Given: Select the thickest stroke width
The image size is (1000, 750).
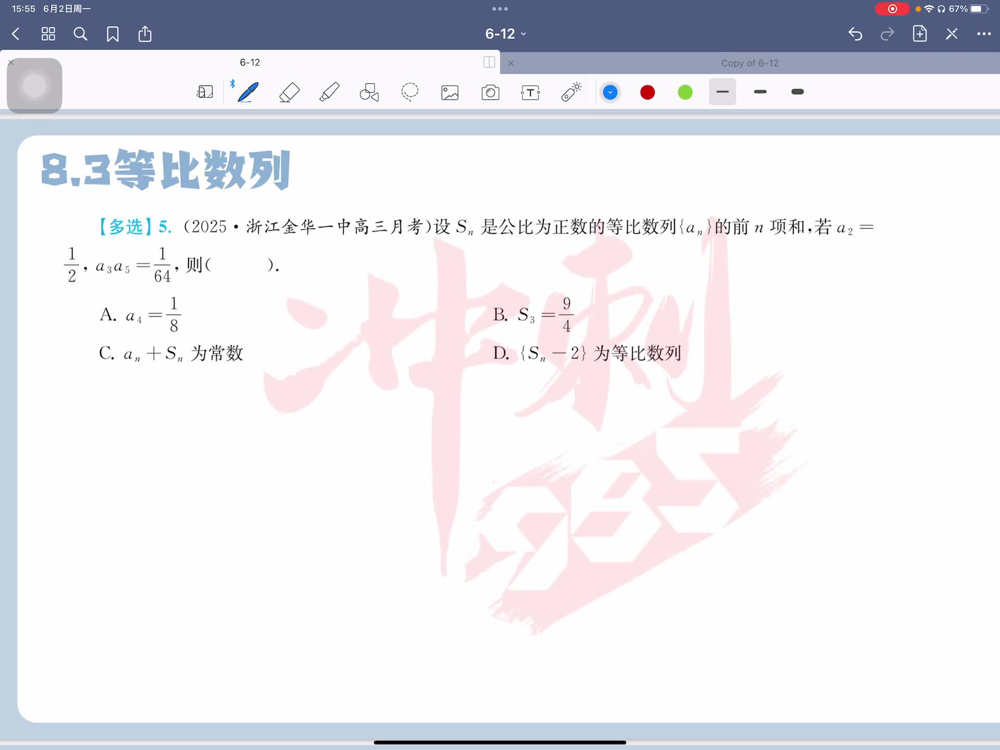Looking at the screenshot, I should point(797,92).
